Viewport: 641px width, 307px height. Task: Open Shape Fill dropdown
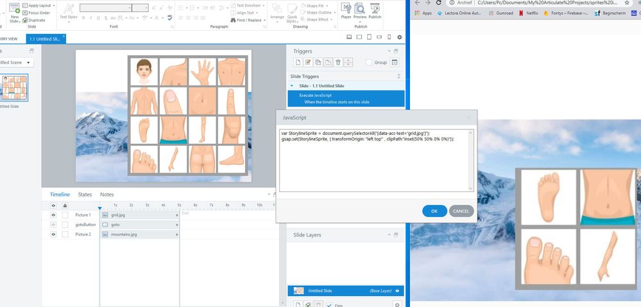318,6
